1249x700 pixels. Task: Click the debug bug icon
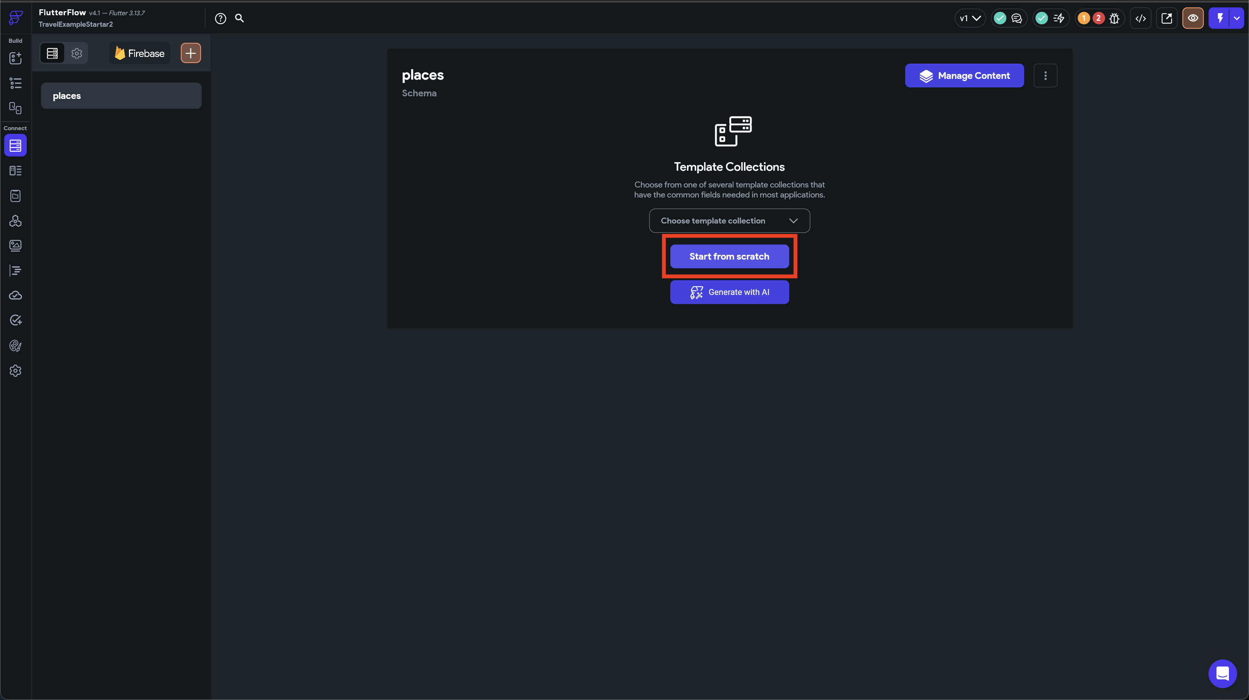[1114, 19]
